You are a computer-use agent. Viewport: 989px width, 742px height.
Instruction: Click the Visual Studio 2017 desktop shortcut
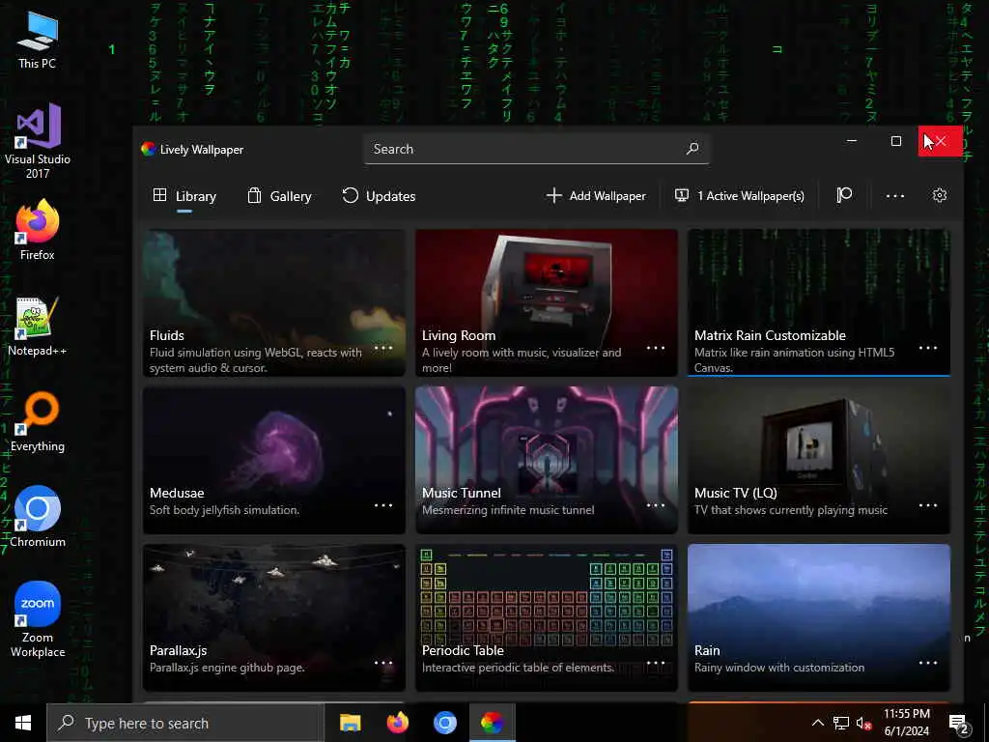coord(38,141)
